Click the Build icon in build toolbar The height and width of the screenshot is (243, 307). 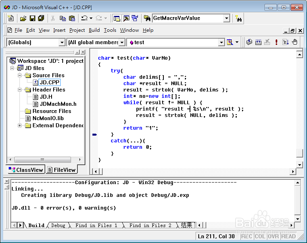[259, 42]
